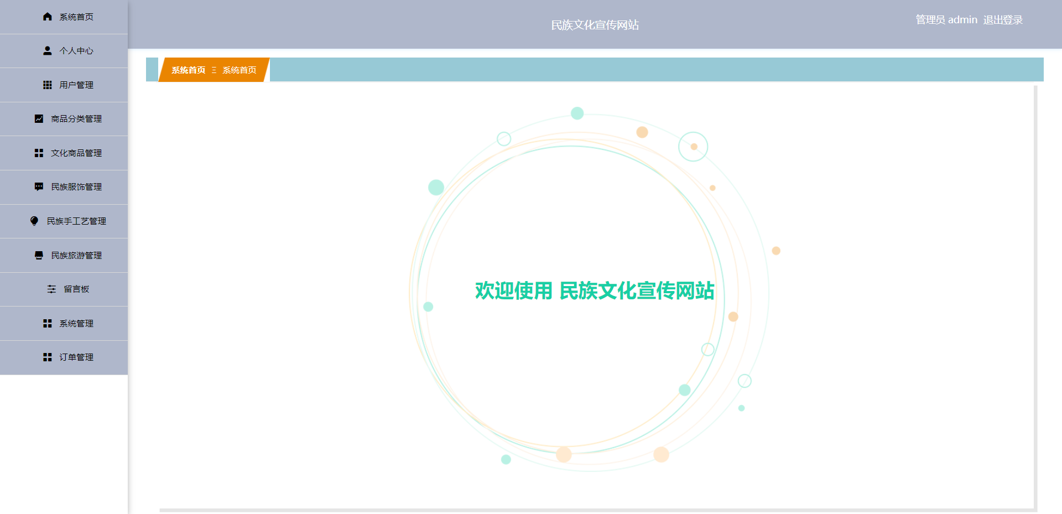Click the bold 系统首页 breadcrumb link
This screenshot has height=514, width=1062.
(188, 70)
